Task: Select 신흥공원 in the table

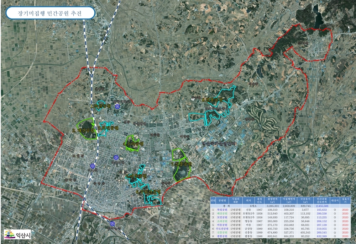Action: tap(222, 232)
